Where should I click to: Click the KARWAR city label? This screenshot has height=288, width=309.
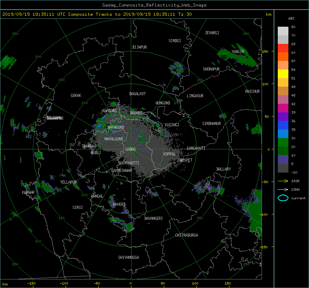coord(28,192)
